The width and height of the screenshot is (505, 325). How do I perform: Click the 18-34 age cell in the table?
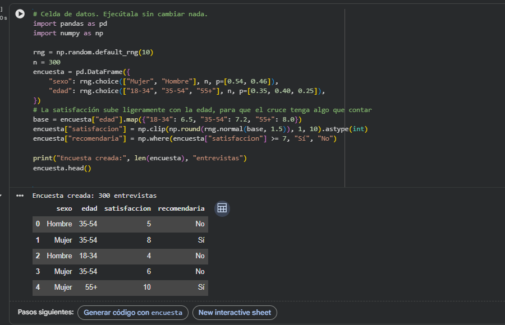(x=88, y=256)
